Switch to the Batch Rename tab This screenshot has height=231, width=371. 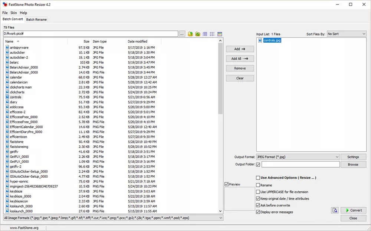click(36, 20)
